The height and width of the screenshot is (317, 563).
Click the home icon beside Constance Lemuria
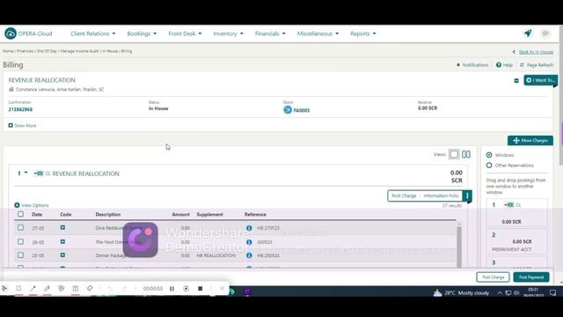pyautogui.click(x=11, y=89)
